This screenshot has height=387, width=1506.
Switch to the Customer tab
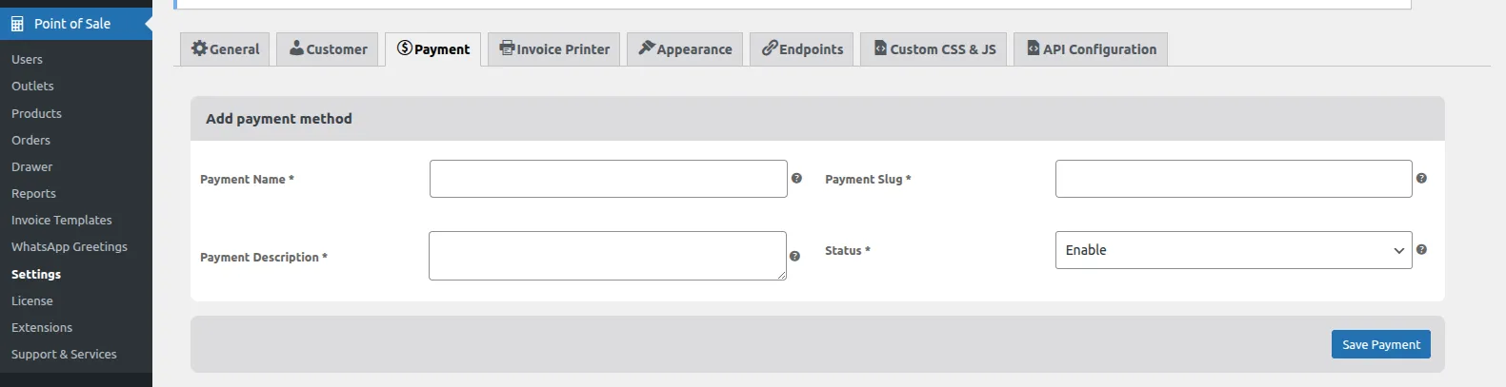(329, 49)
